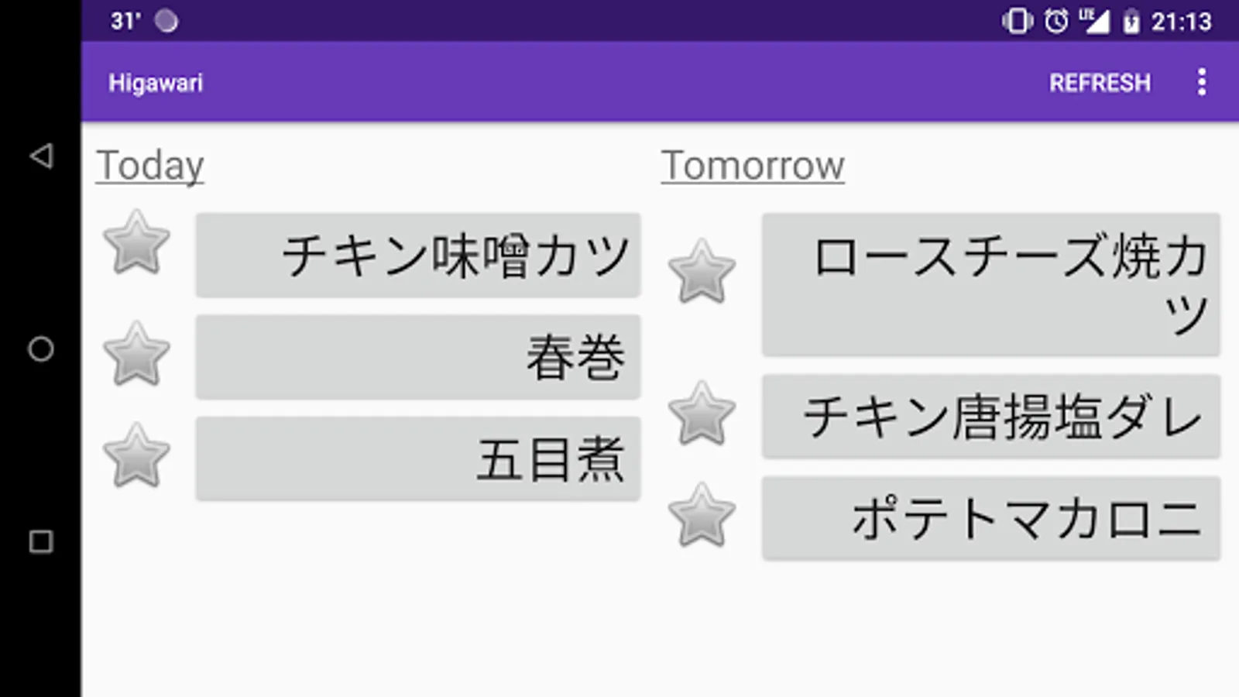Click the Today heading
This screenshot has width=1239, height=697.
point(150,166)
